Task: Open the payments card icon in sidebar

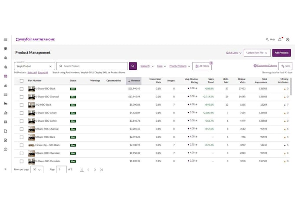Action: (x=6, y=94)
